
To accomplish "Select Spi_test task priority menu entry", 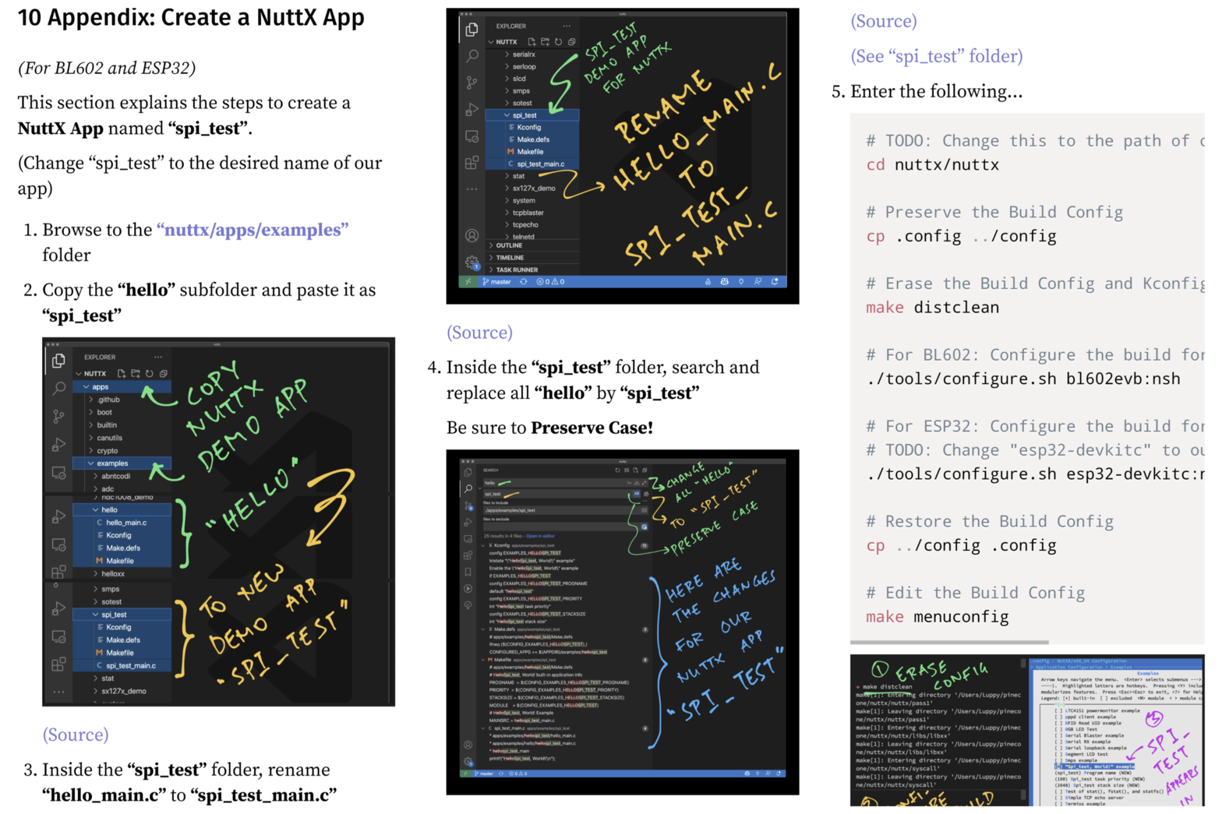I will (1103, 779).
